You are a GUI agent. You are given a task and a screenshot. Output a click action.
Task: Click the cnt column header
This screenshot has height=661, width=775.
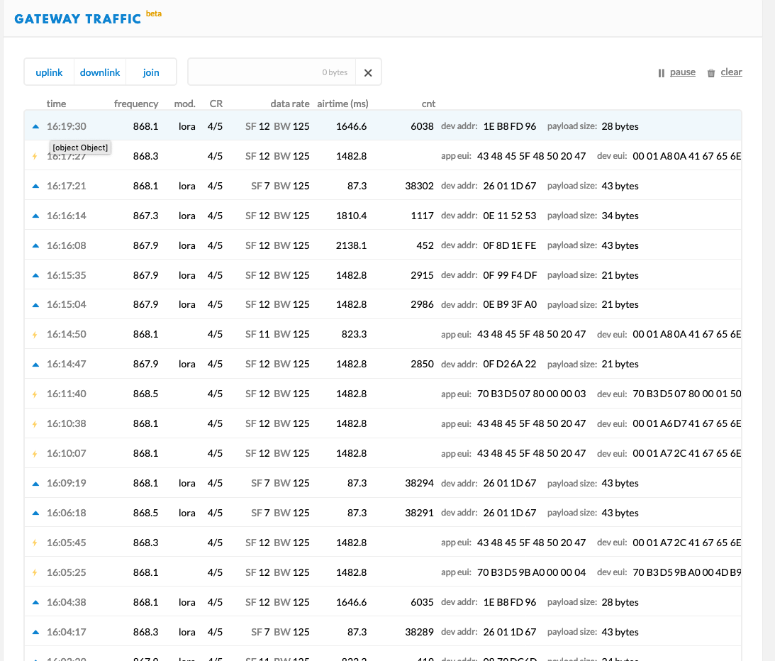428,104
